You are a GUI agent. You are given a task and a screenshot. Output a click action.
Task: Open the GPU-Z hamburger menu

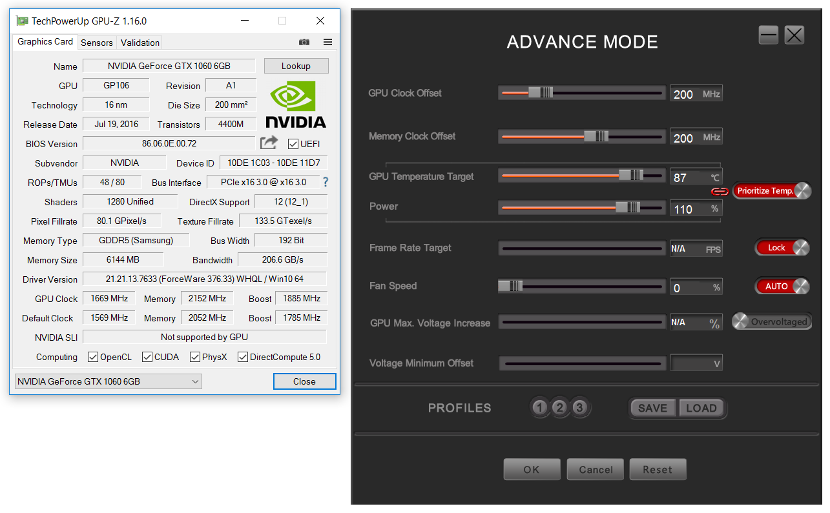[327, 43]
